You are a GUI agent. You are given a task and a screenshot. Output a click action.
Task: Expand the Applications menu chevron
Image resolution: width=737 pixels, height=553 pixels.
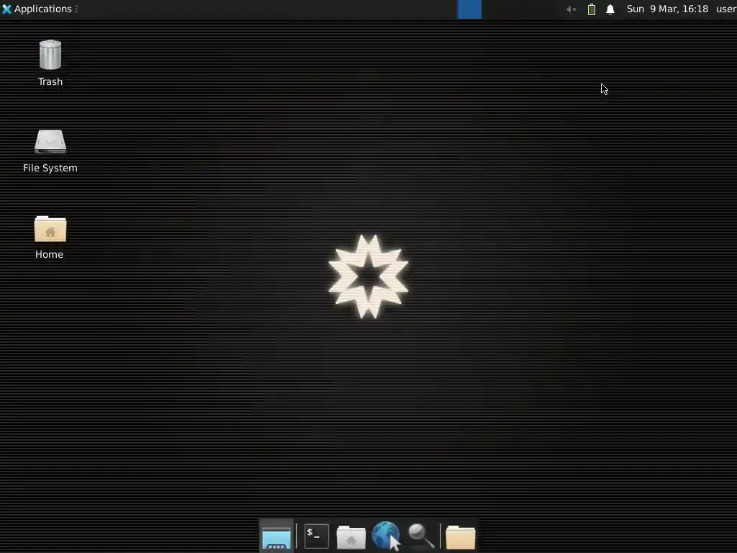pyautogui.click(x=75, y=9)
